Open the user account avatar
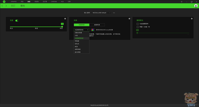 coord(196,6)
